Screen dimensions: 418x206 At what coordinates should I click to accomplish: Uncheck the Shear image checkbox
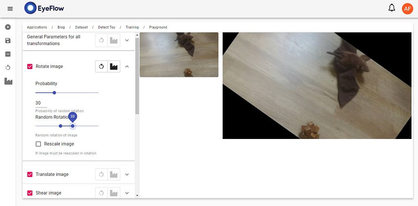point(30,193)
